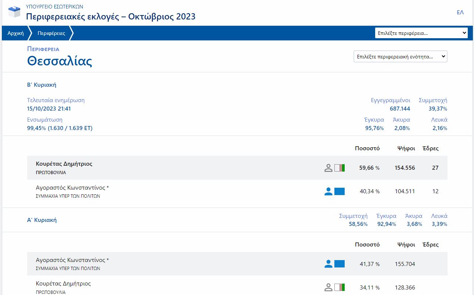Screen dimensions: 474x295
Task: Click person icon in Κουρέτας second-round row
Action: pyautogui.click(x=328, y=168)
